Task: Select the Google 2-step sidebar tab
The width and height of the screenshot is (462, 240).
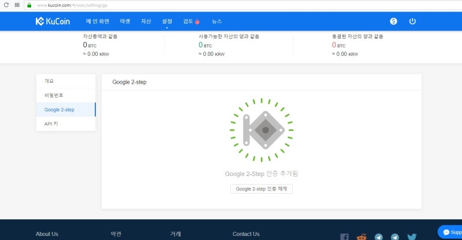Action: coord(66,110)
